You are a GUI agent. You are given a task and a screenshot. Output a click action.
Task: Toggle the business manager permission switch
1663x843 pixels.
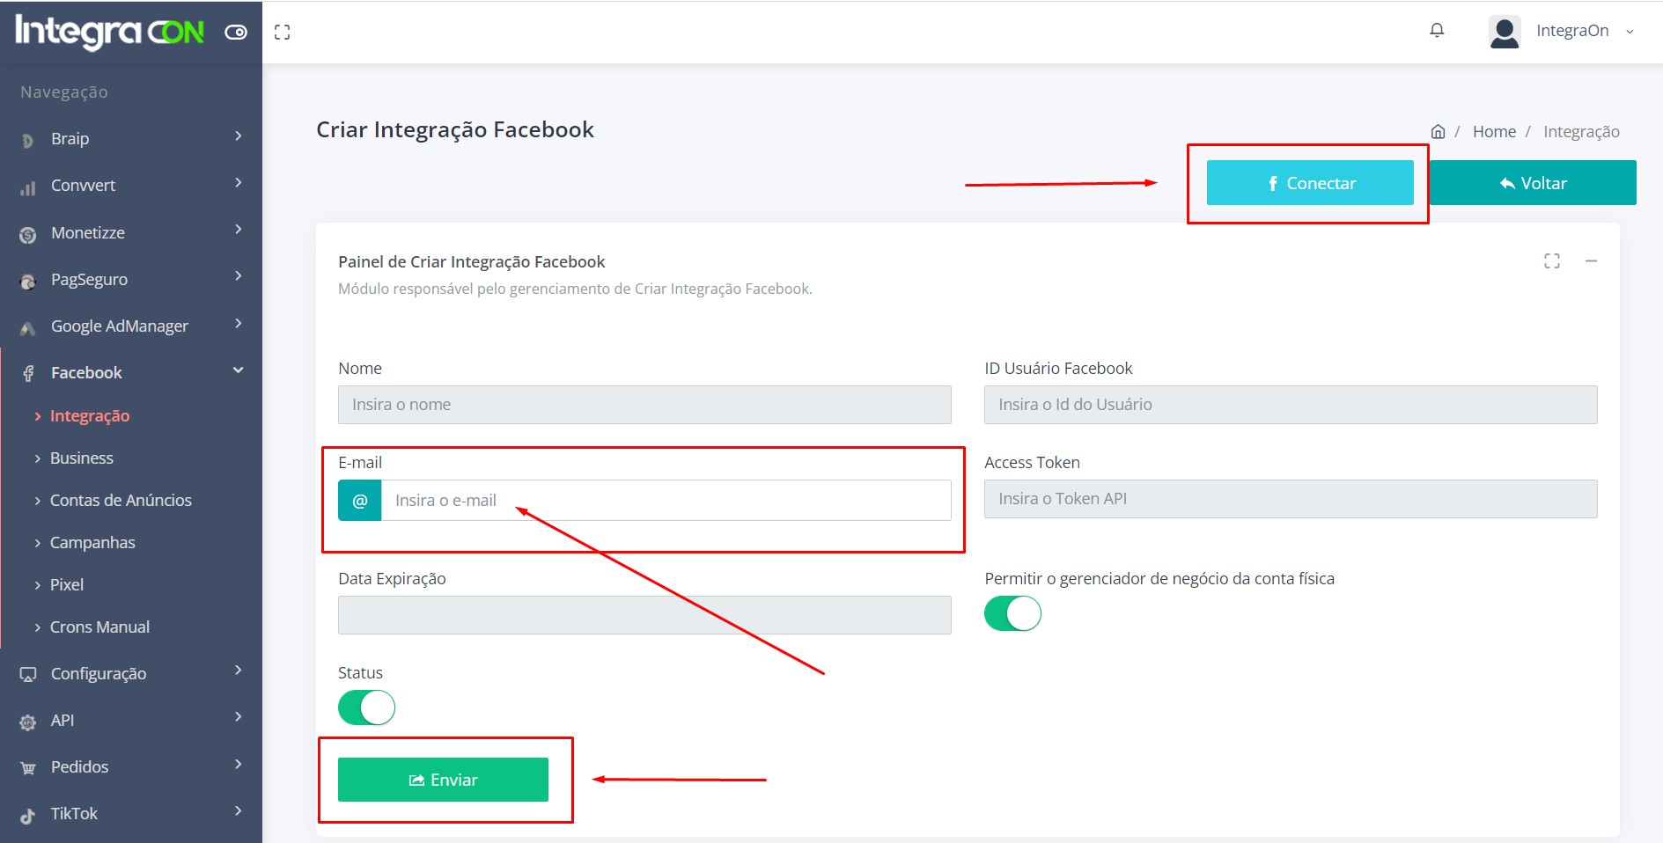[x=1012, y=613]
